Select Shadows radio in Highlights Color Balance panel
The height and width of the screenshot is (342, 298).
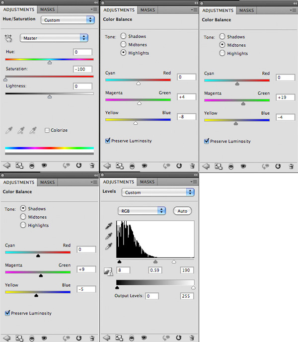point(123,36)
